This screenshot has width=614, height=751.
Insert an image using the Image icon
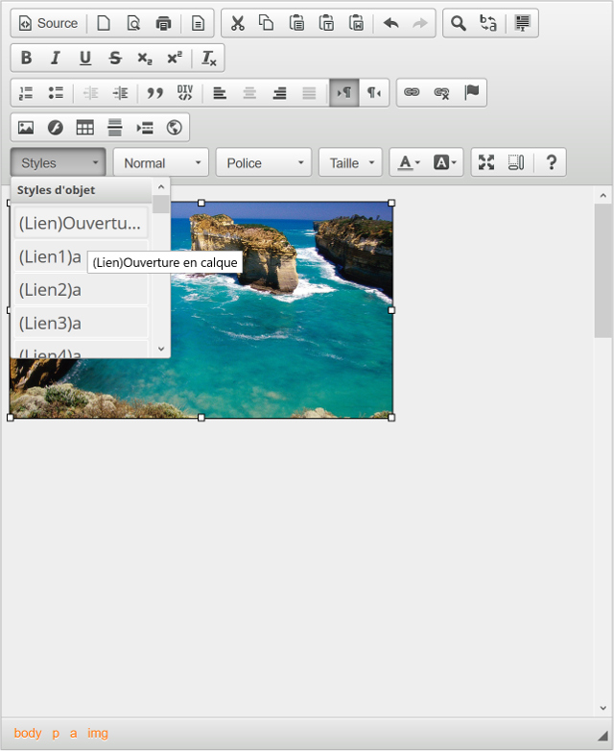click(26, 128)
